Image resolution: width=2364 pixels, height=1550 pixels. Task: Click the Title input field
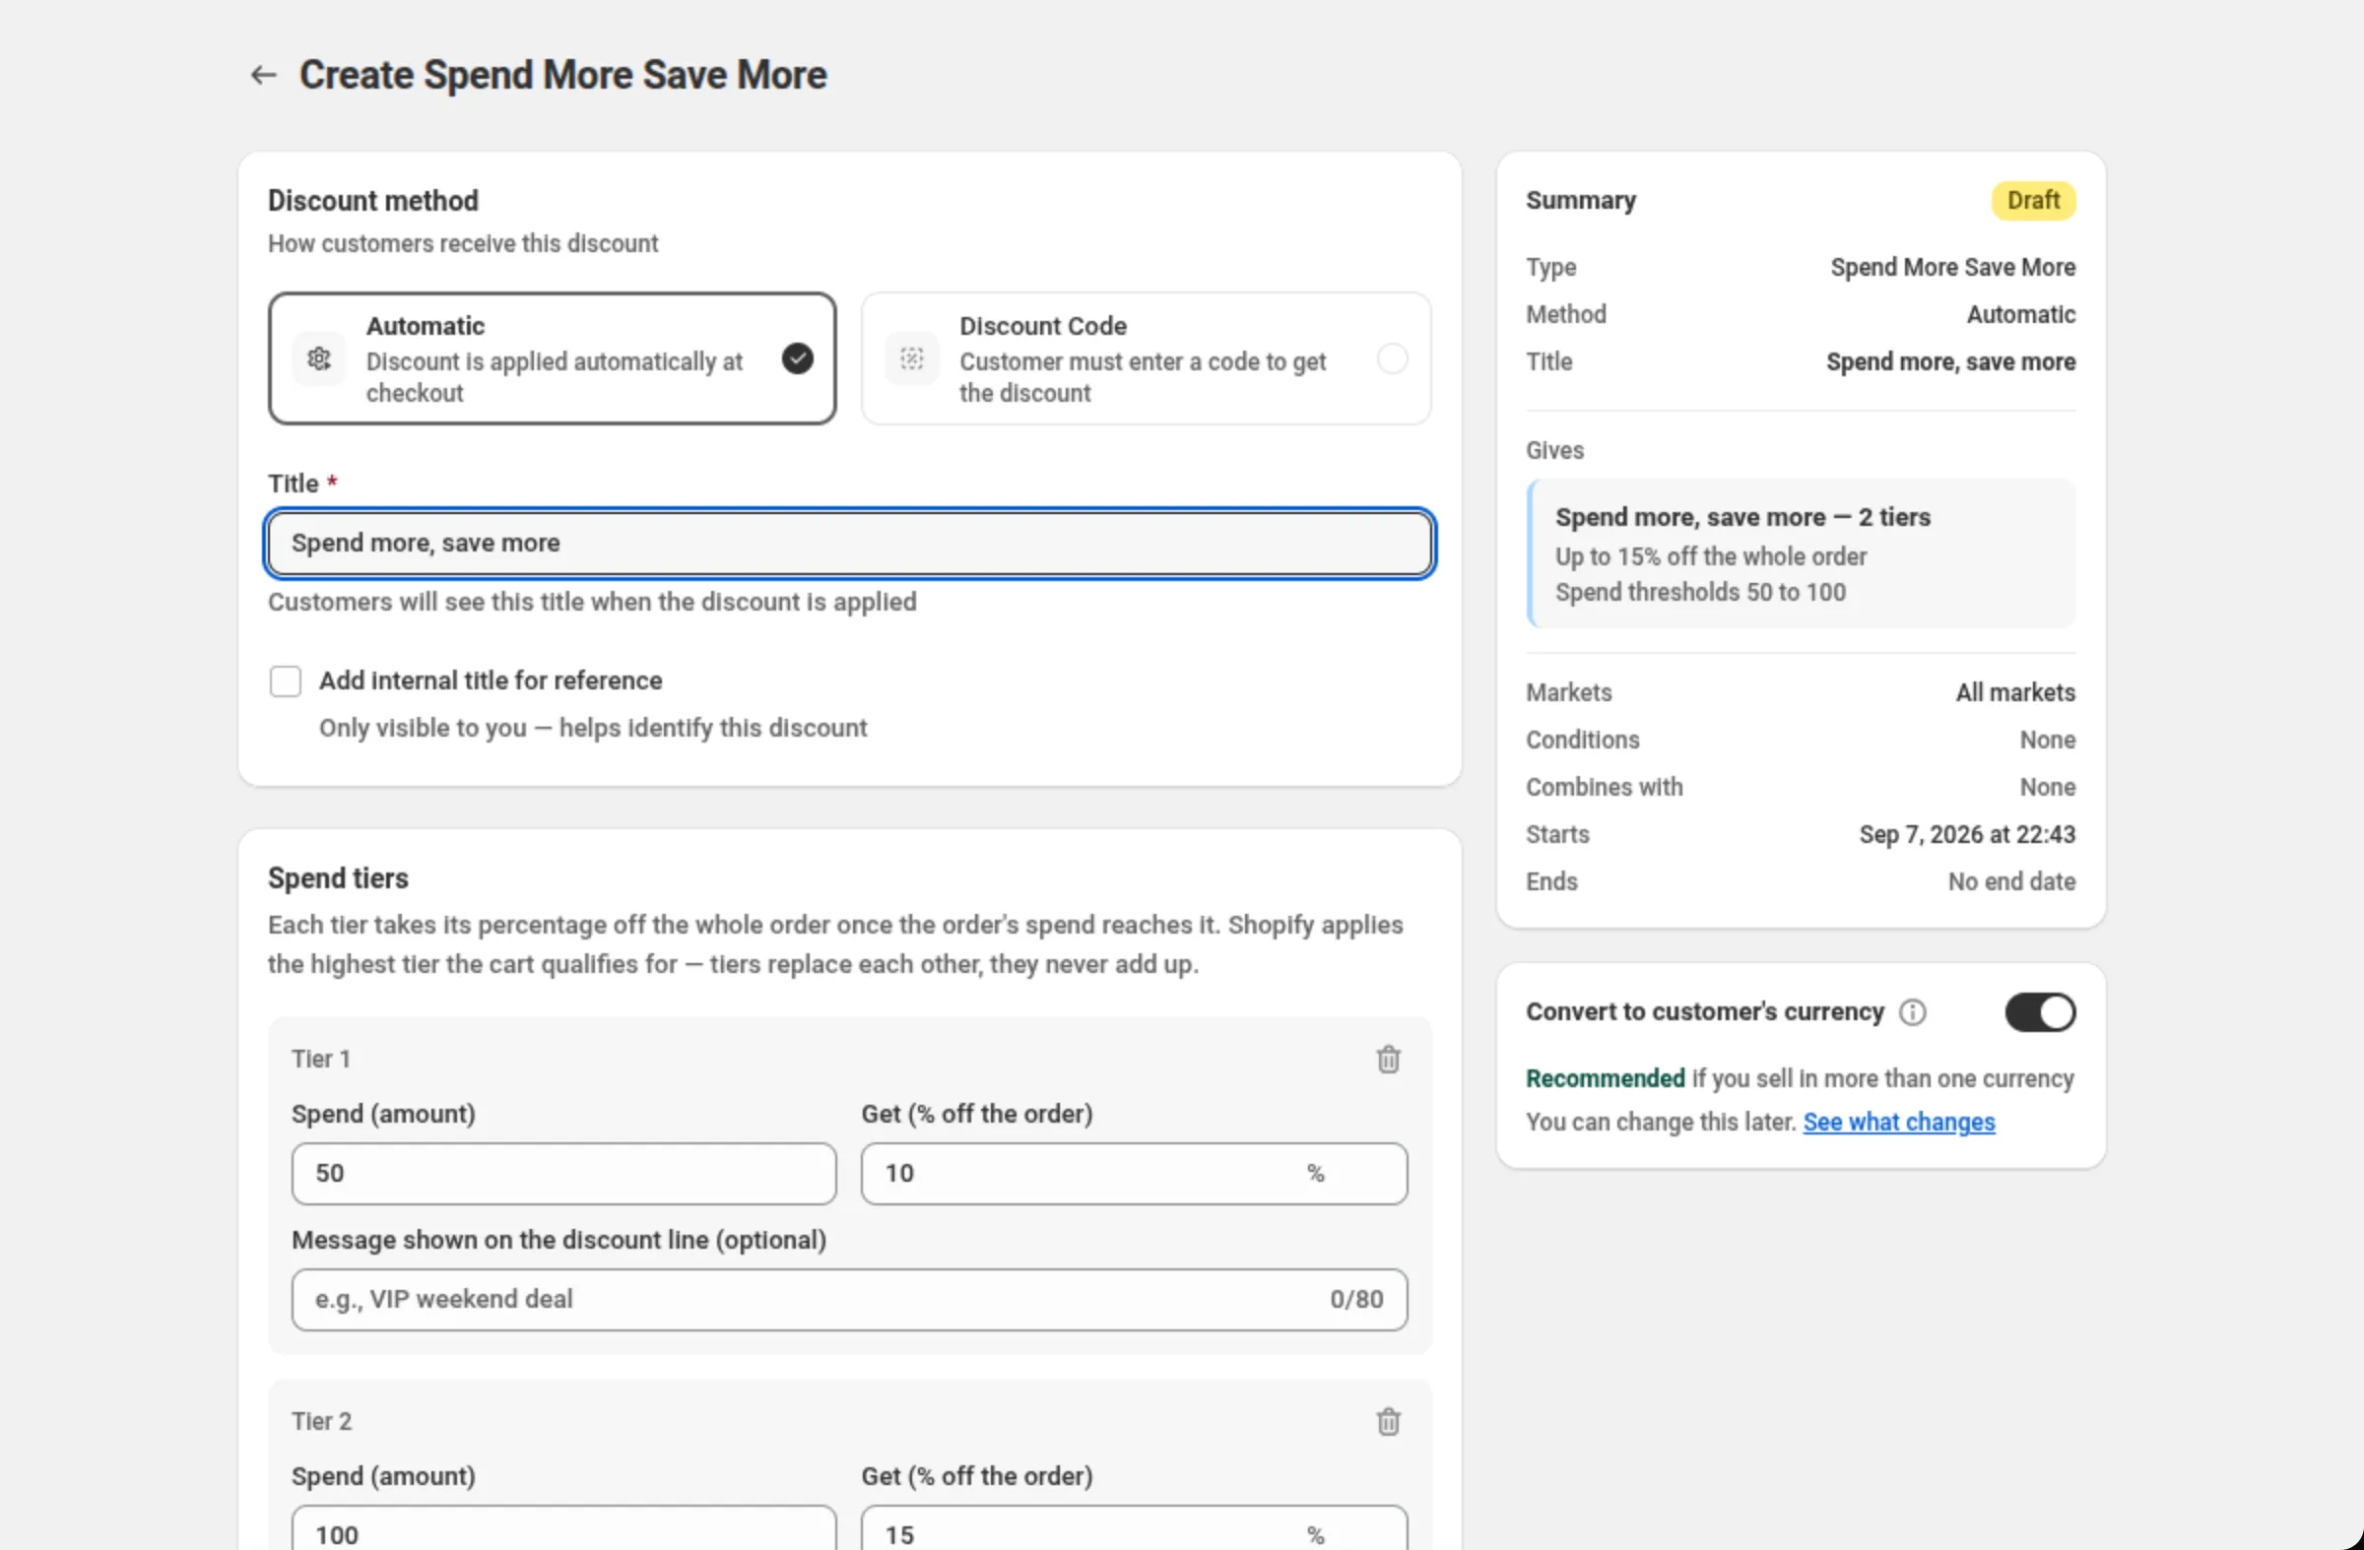click(849, 544)
